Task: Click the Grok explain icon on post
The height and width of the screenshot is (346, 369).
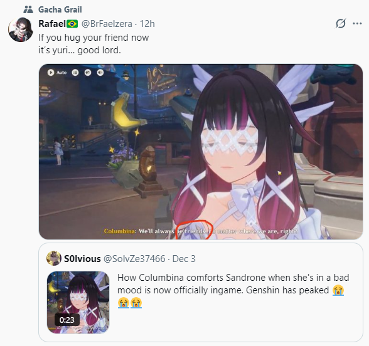Action: tap(341, 24)
